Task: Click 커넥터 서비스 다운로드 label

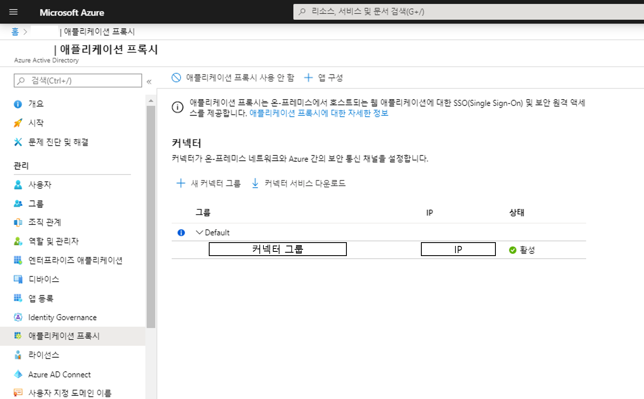Action: [305, 183]
